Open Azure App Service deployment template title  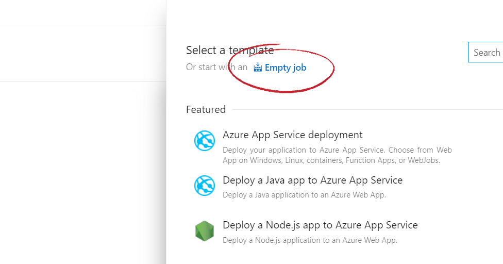[292, 135]
